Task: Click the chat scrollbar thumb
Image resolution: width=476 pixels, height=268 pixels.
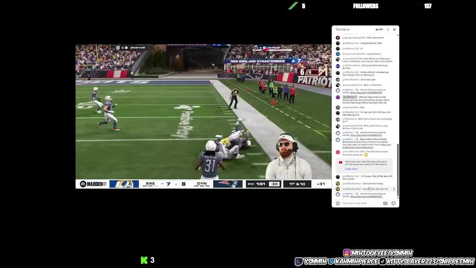Action: tap(398, 169)
